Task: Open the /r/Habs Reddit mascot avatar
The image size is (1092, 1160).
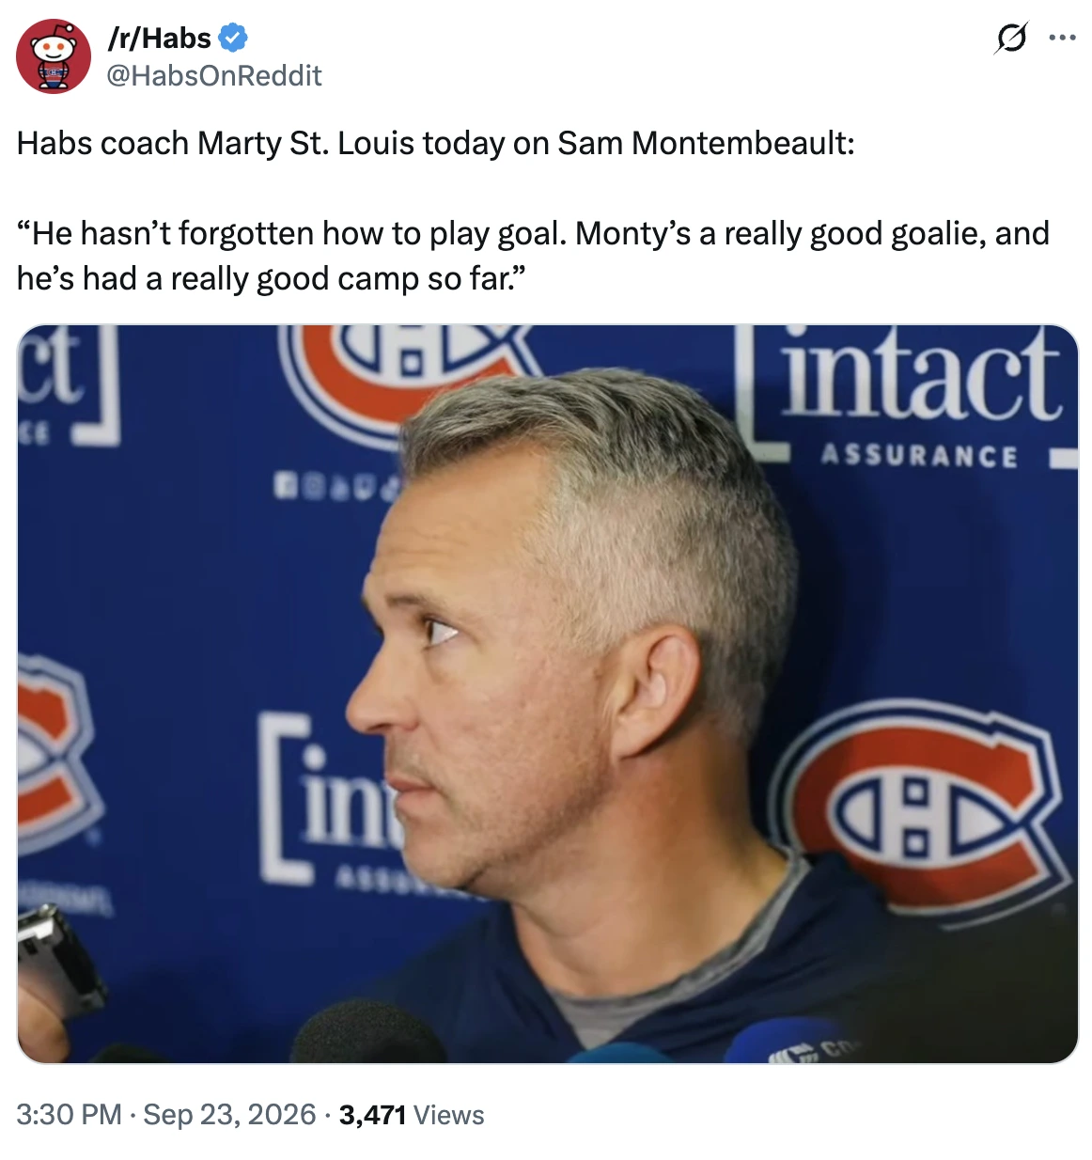Action: click(x=54, y=56)
